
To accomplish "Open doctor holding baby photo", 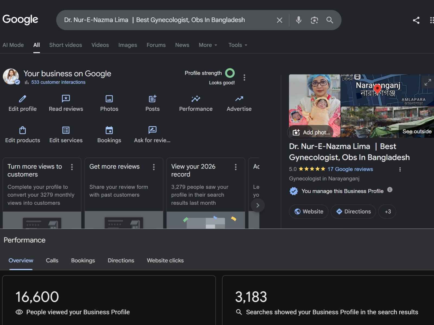I will tap(315, 106).
